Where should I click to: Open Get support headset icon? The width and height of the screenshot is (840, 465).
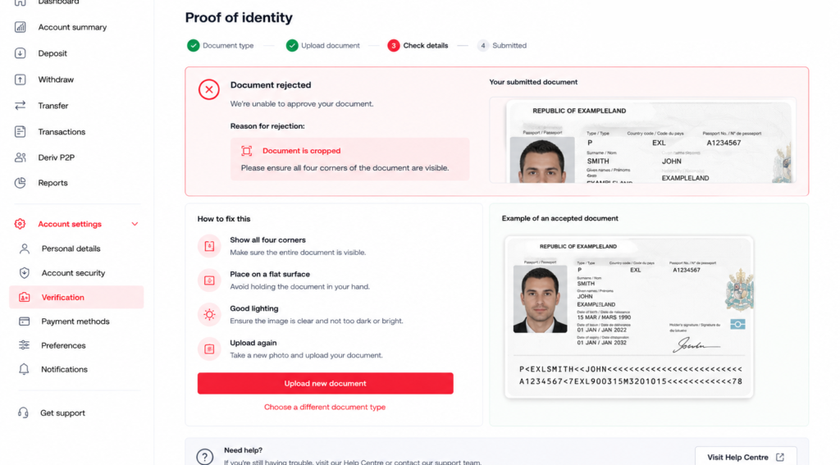[23, 413]
